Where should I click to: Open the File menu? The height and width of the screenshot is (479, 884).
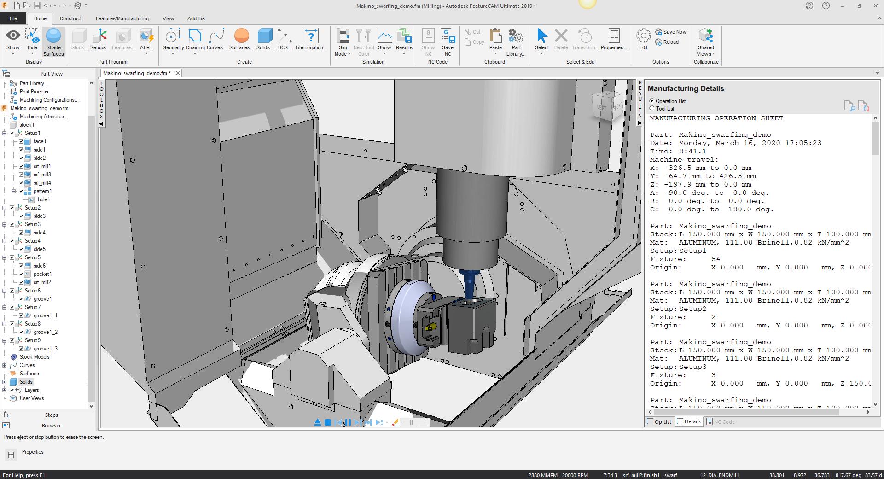point(13,18)
